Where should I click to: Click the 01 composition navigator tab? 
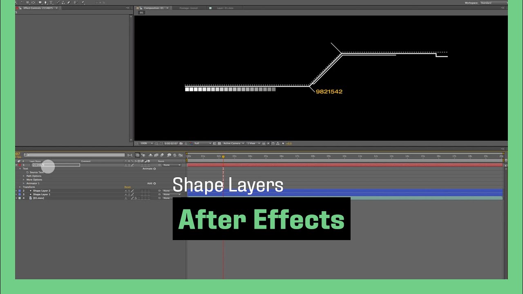pos(141,13)
